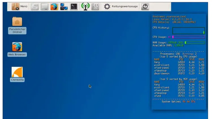Launch Firefox from the top panel

54,7
